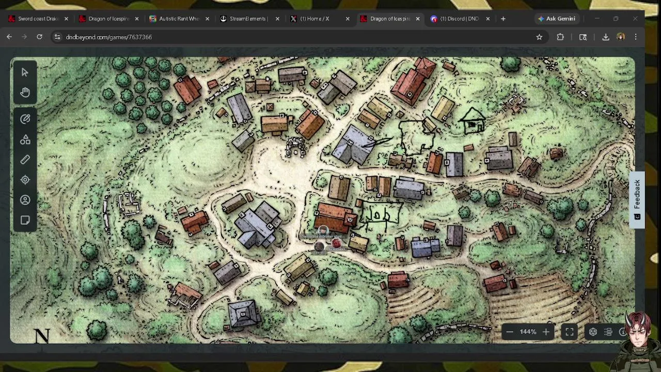Open the notes tool
661x372 pixels.
click(x=25, y=221)
